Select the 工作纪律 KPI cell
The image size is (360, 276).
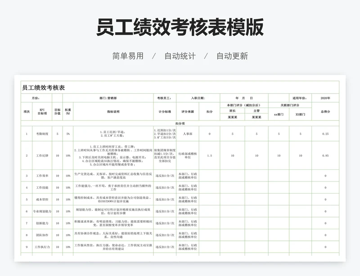(x=42, y=156)
